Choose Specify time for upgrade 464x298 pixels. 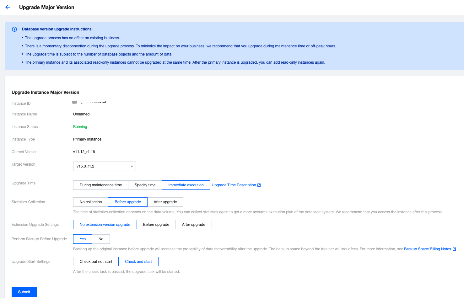click(145, 185)
